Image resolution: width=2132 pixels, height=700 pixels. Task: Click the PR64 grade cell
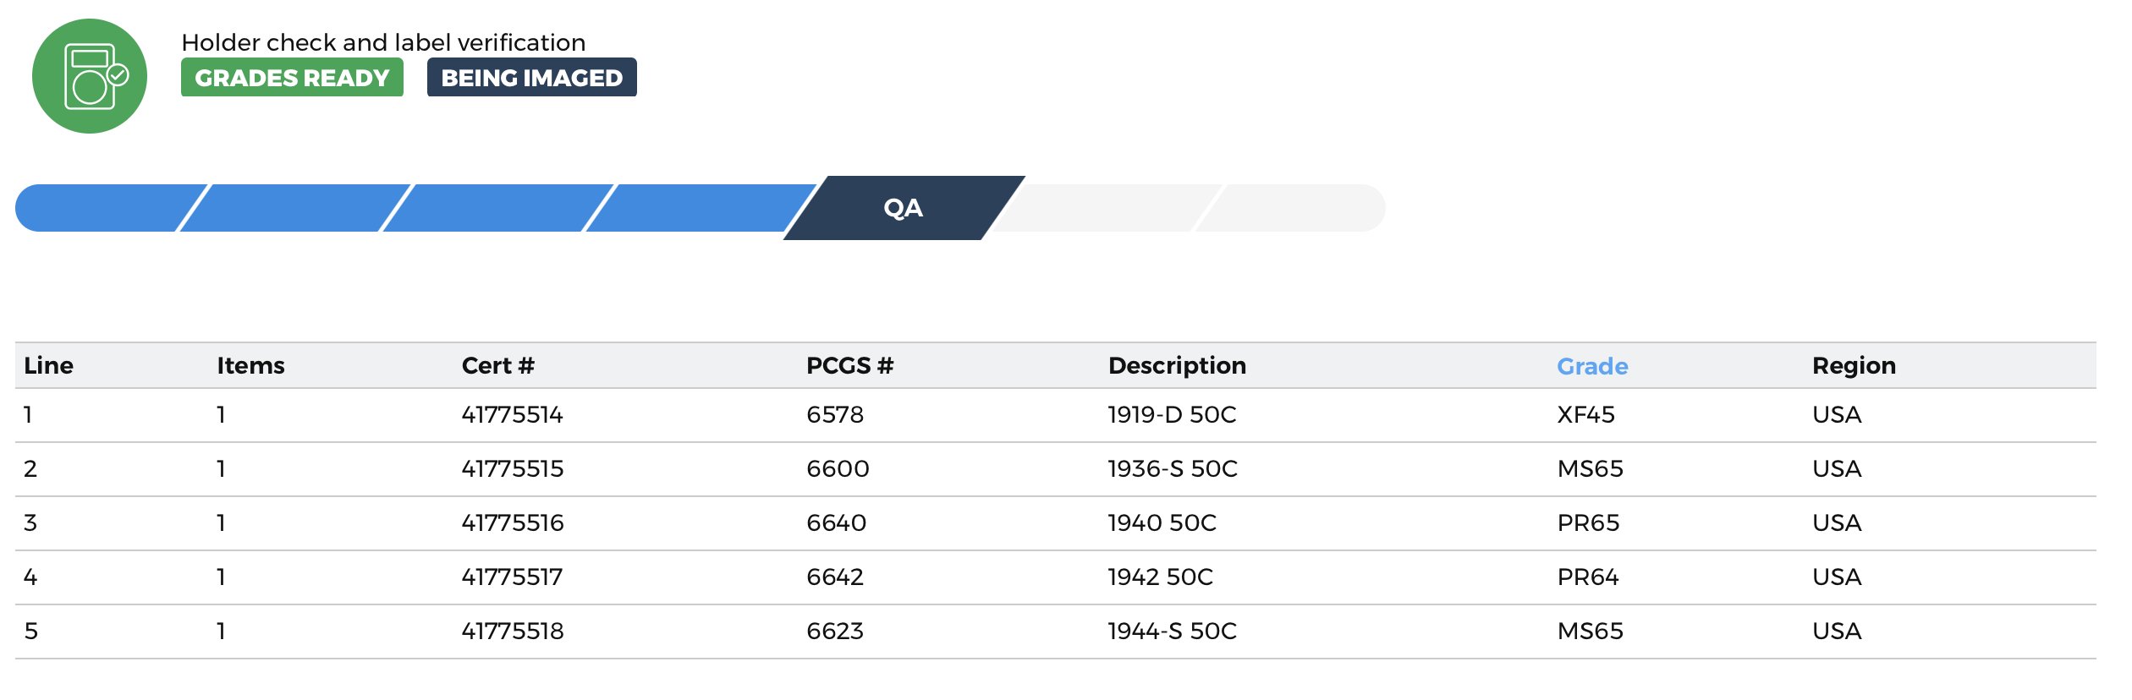click(1588, 577)
